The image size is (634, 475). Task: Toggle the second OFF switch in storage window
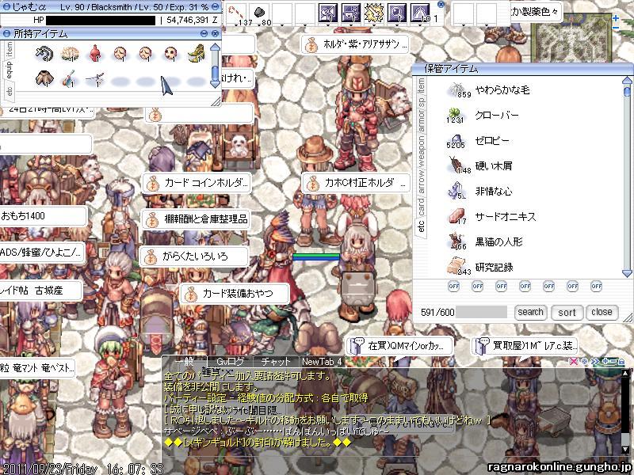point(478,287)
